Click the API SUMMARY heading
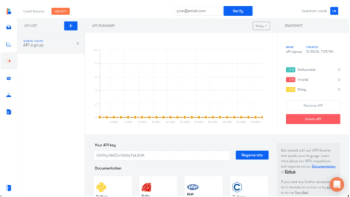The width and height of the screenshot is (350, 197). tap(104, 26)
